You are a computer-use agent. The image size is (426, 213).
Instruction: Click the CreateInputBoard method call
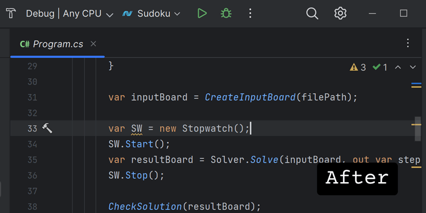[250, 97]
